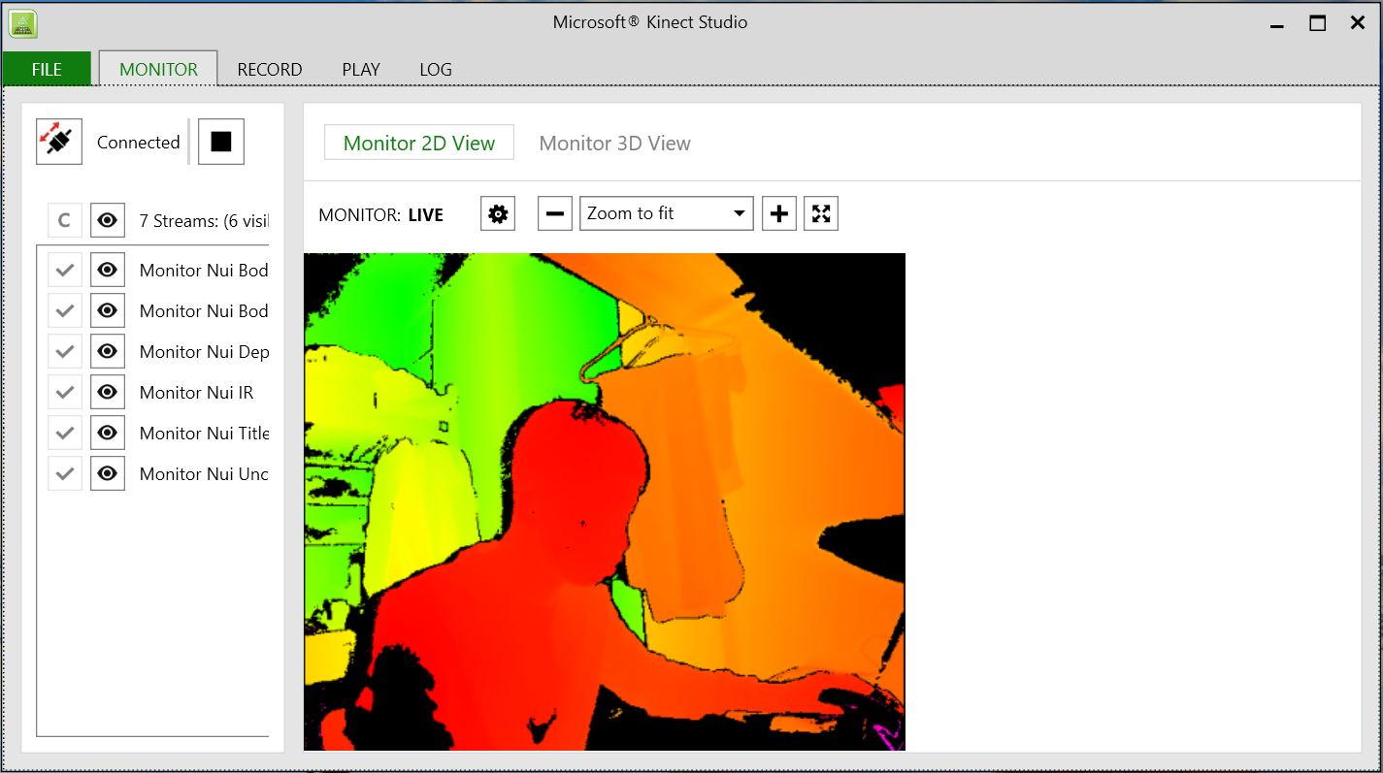Click the zoom out minus icon
1383x773 pixels.
[x=554, y=213]
